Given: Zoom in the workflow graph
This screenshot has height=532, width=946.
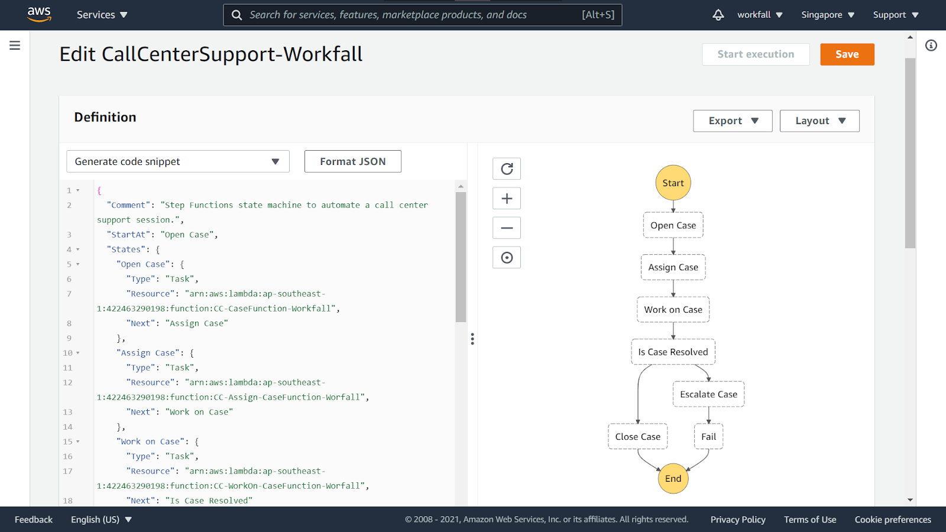Looking at the screenshot, I should pyautogui.click(x=507, y=199).
